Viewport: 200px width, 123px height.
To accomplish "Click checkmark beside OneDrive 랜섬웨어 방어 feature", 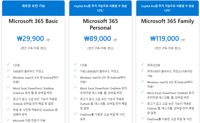I will pyautogui.click(x=8, y=110).
